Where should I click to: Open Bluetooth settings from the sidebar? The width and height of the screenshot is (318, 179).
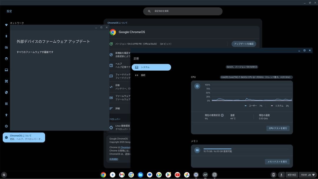click(6, 36)
